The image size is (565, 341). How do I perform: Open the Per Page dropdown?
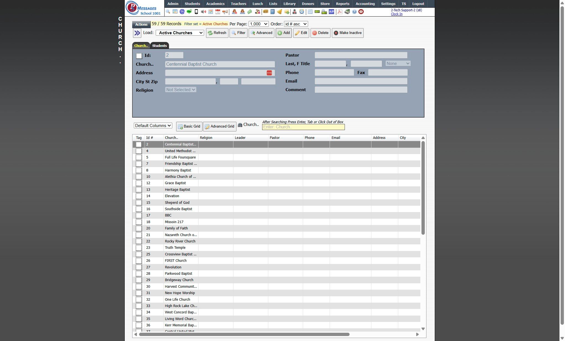click(258, 24)
